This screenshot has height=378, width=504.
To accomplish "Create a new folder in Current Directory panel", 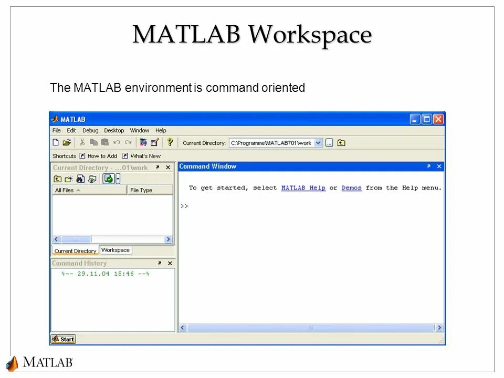I will point(68,178).
